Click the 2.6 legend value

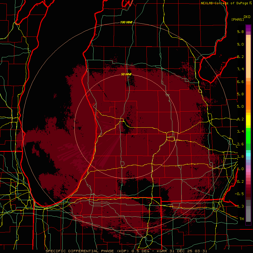pyautogui.click(x=240, y=144)
